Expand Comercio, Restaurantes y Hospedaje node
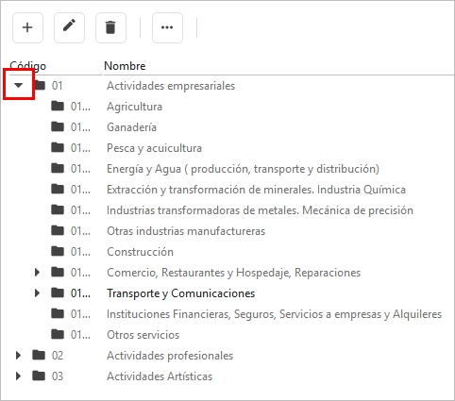 pos(37,272)
